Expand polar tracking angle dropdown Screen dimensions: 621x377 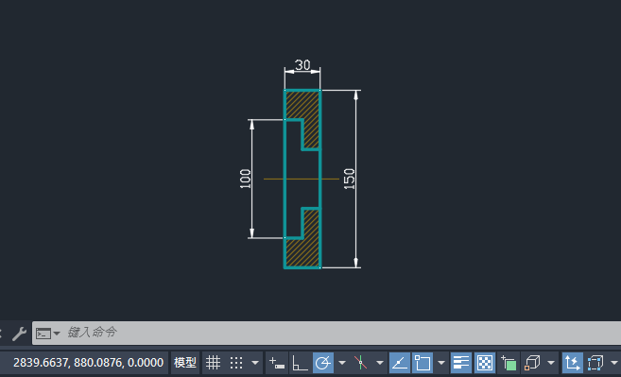pyautogui.click(x=342, y=363)
